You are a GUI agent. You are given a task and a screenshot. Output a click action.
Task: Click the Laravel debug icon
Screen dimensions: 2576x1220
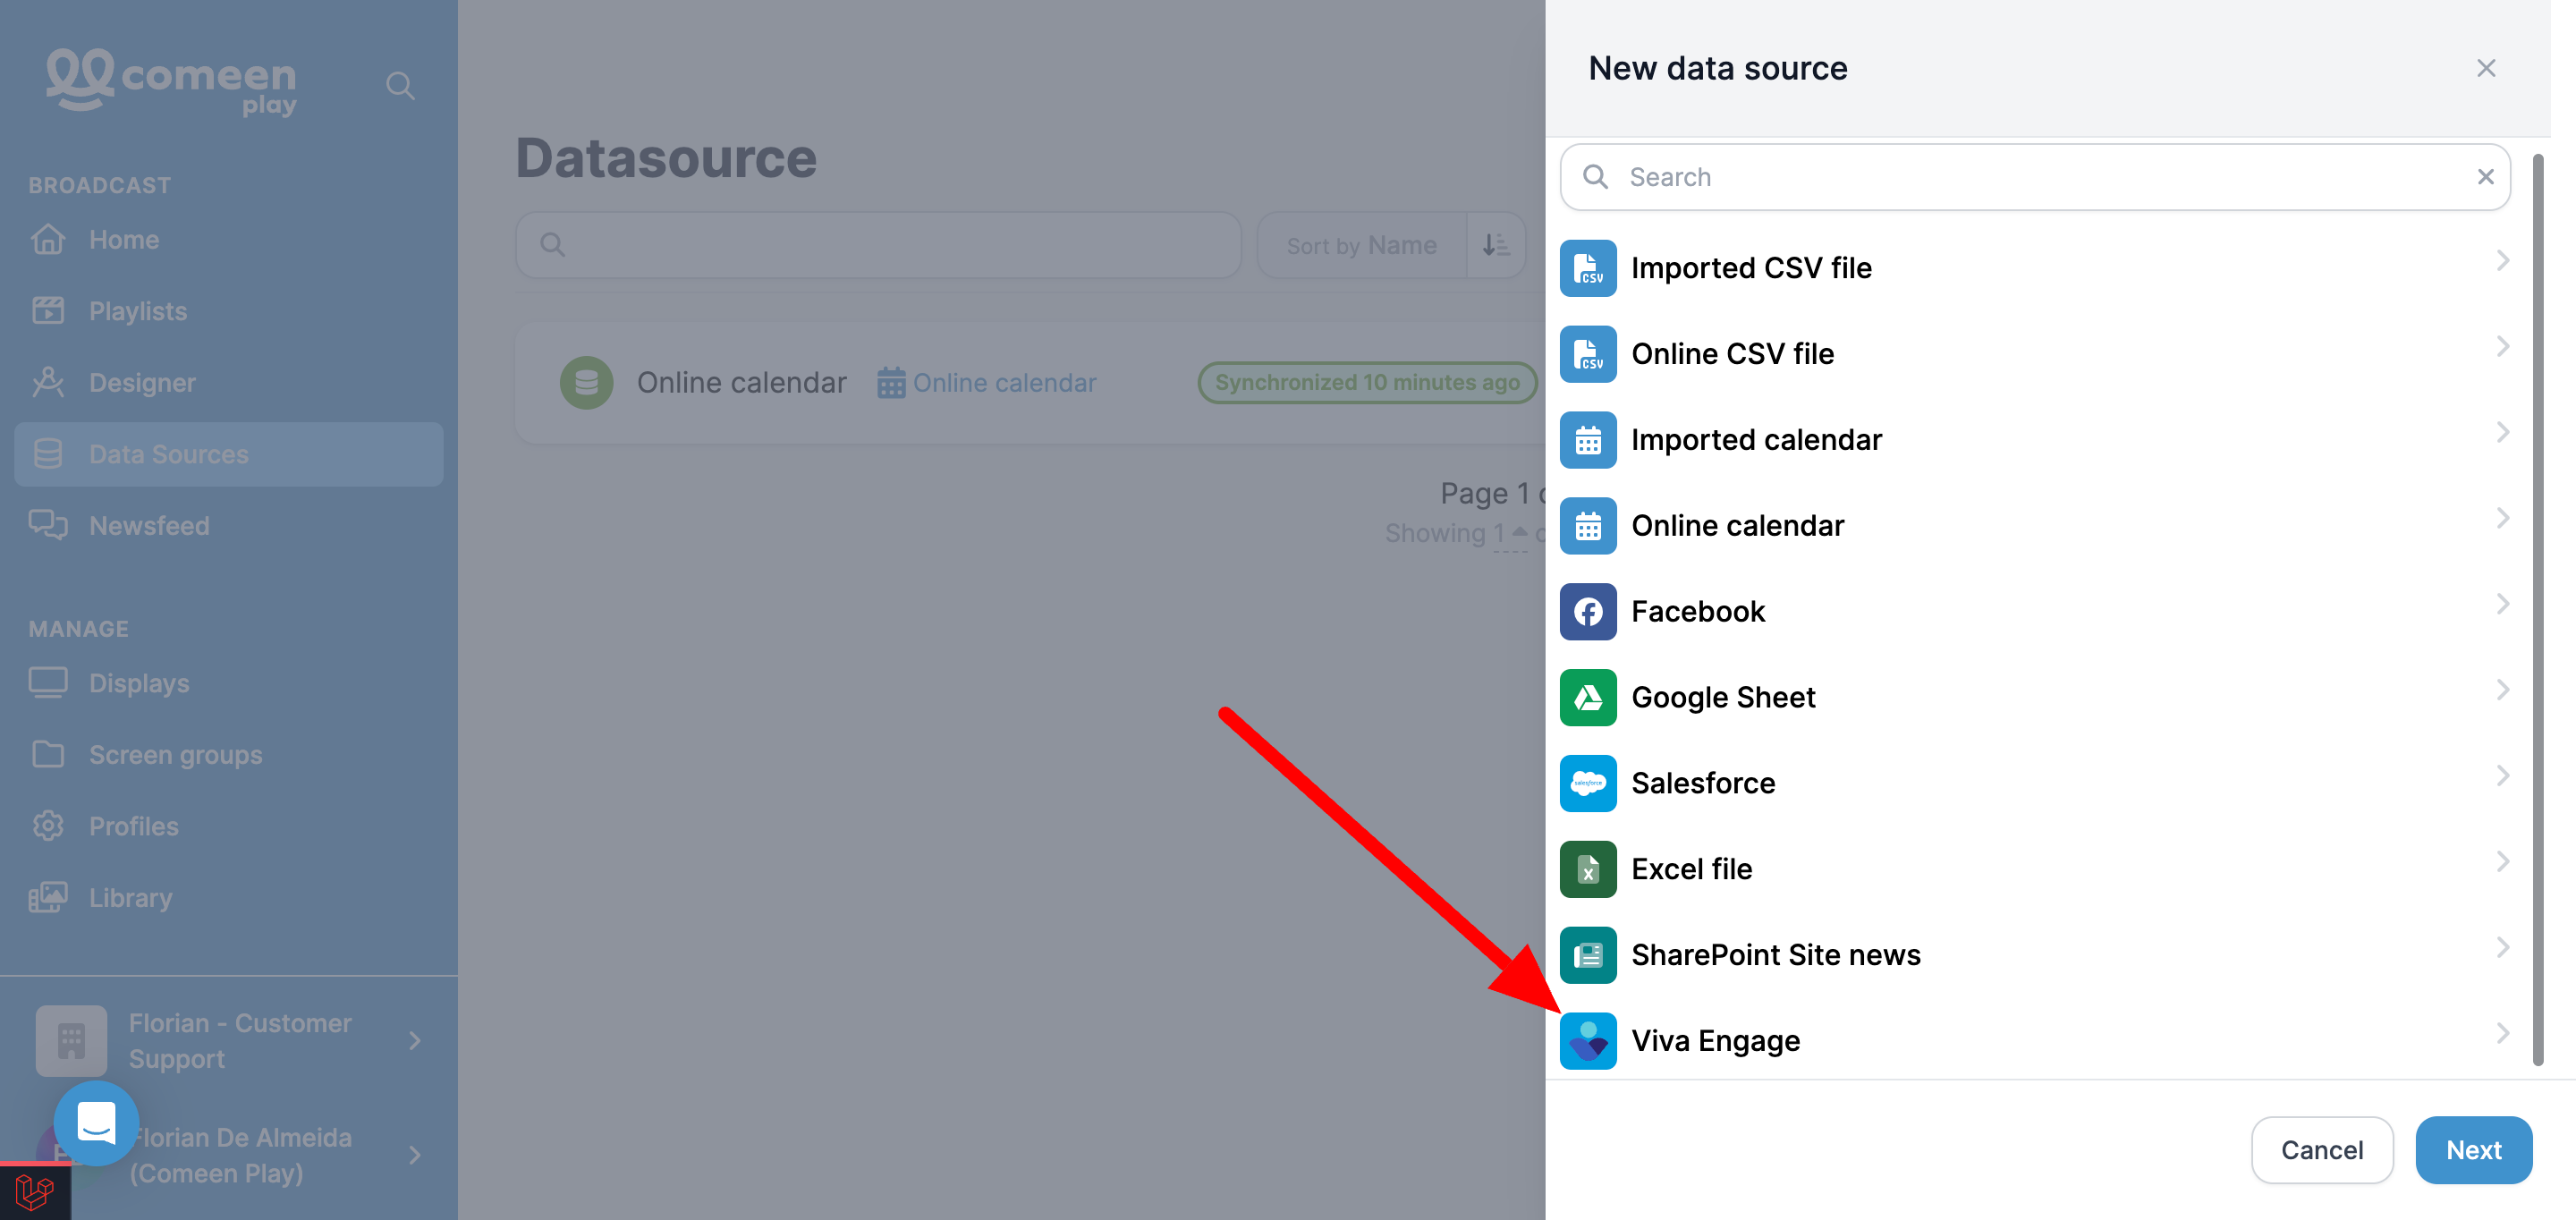click(35, 1192)
